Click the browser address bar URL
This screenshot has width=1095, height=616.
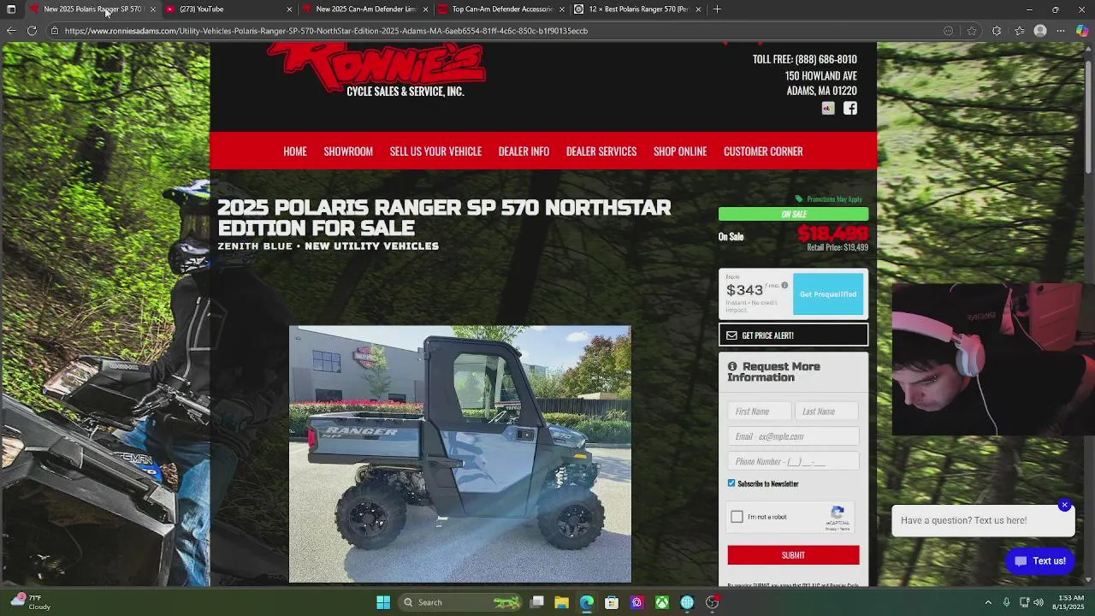(325, 31)
